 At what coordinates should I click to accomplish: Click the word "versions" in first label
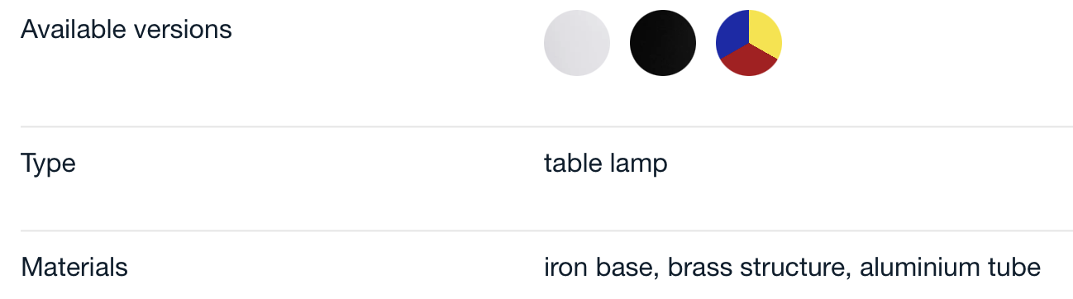coord(183,31)
